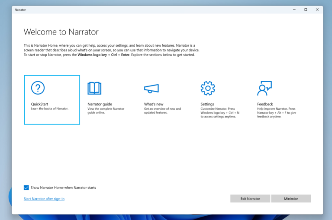Click 'View the complete Narrator guide online' text

pyautogui.click(x=106, y=111)
